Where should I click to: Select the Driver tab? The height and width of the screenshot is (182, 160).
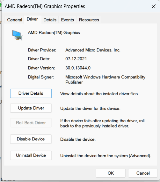[32, 19]
